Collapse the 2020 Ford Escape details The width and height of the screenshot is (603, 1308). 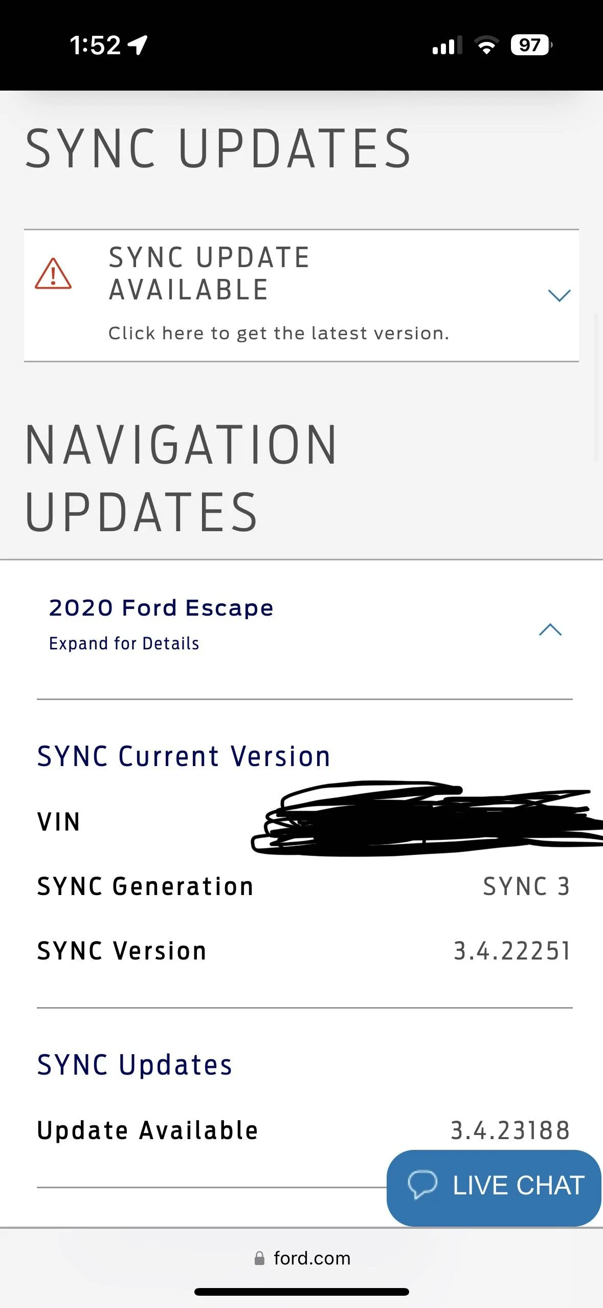click(x=550, y=630)
